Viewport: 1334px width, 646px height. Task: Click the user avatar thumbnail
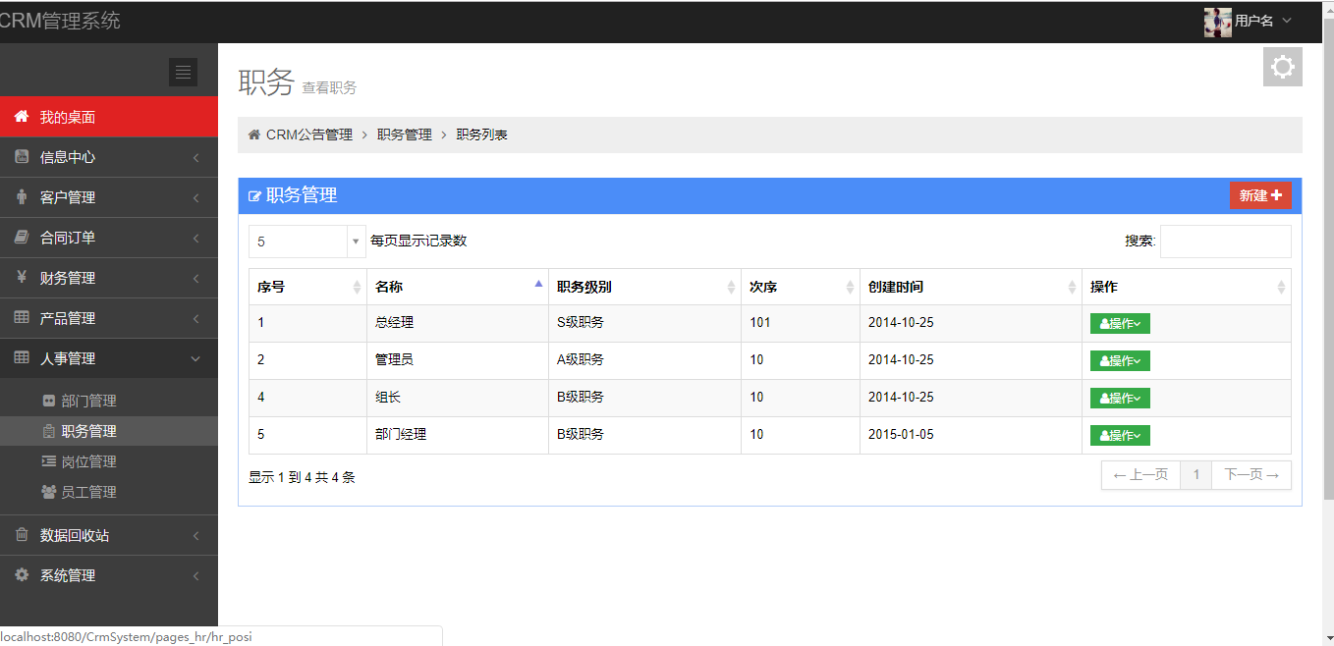coord(1217,22)
